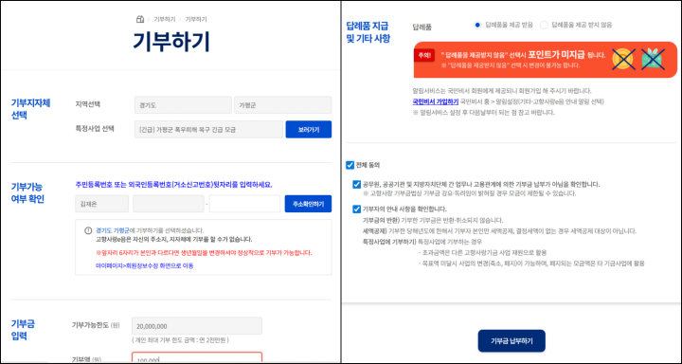The image size is (682, 364).
Task: Click the 기부지자체 선택 section heading
Action: tap(30, 109)
